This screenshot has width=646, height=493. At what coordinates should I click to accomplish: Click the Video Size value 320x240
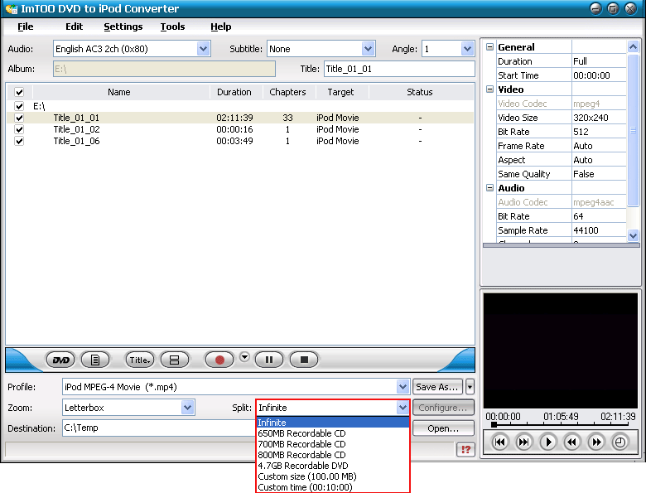click(591, 118)
